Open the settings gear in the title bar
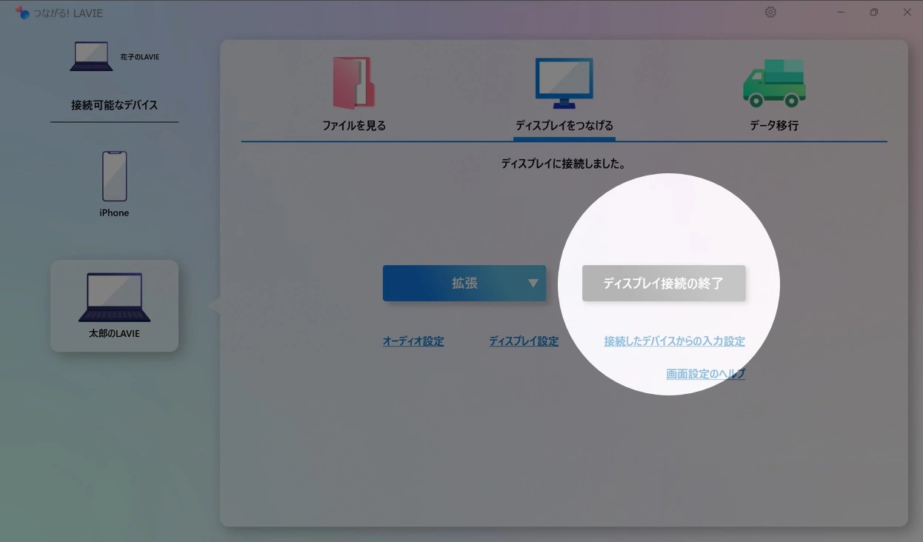 pyautogui.click(x=770, y=13)
